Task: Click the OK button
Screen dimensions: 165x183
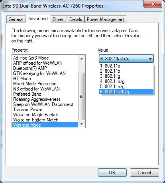Action: 112,172
